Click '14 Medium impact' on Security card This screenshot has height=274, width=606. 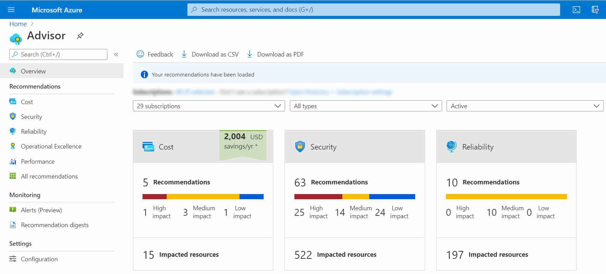[x=353, y=212]
